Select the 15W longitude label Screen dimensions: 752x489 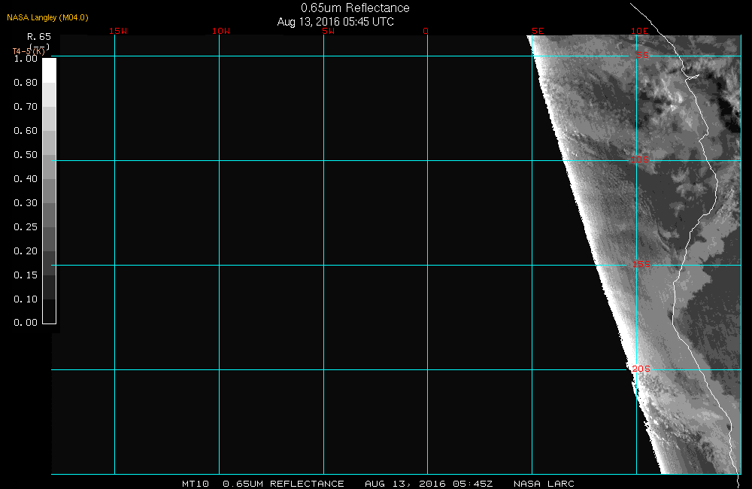pyautogui.click(x=117, y=31)
